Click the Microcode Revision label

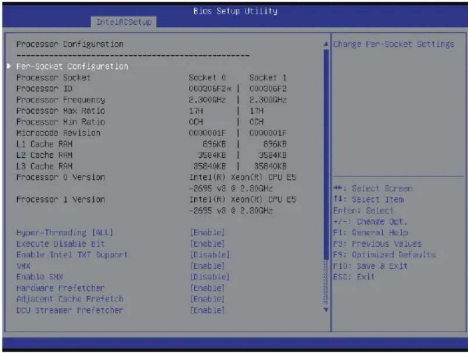(58, 133)
